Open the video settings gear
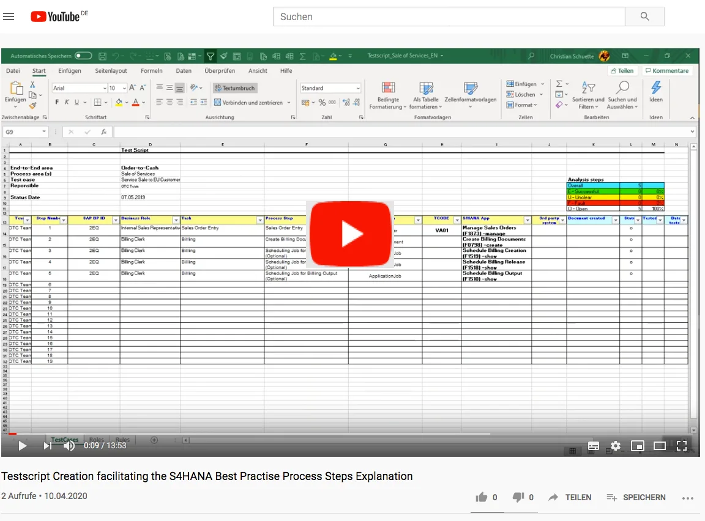Viewport: 705px width, 521px height. [x=616, y=446]
